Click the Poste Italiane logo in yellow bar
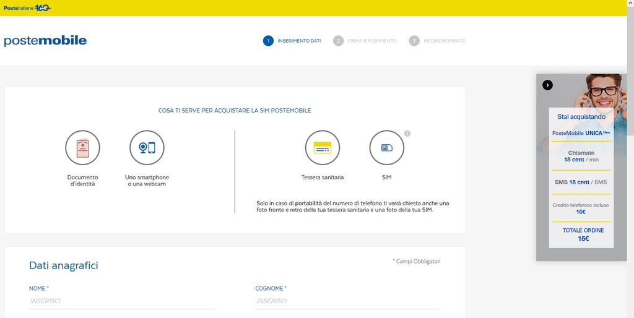The height and width of the screenshot is (318, 634). [27, 7]
